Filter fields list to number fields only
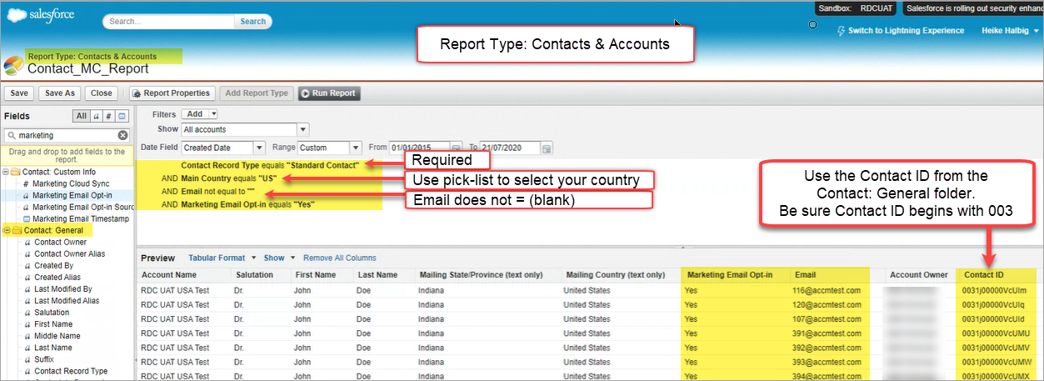This screenshot has height=381, width=1044. point(108,116)
